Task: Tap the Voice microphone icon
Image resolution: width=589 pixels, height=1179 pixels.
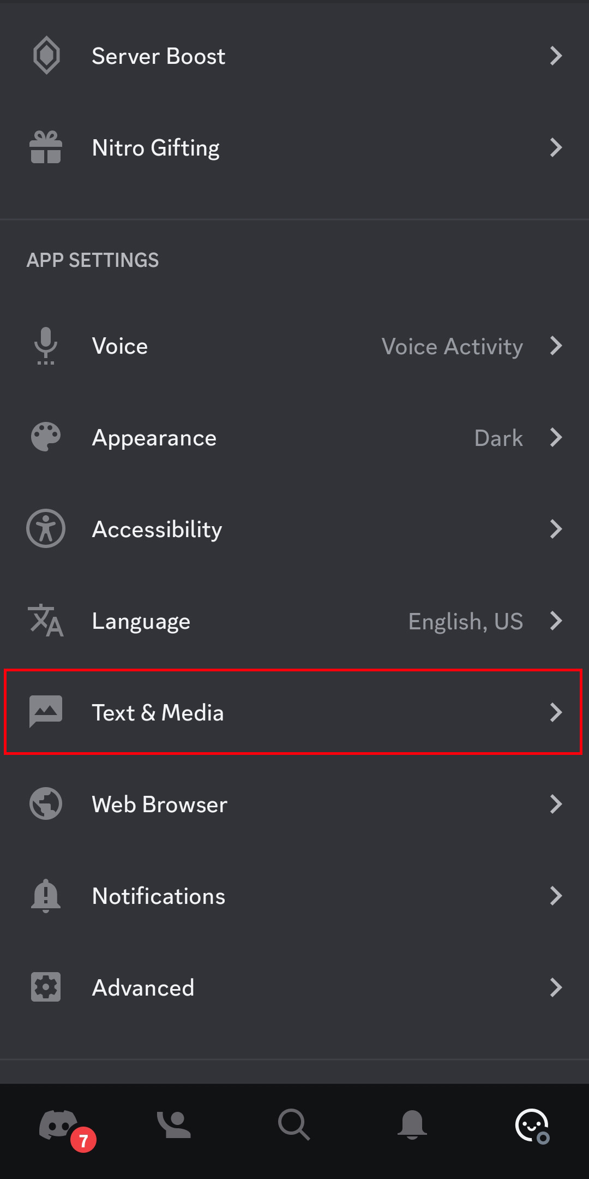Action: (46, 346)
